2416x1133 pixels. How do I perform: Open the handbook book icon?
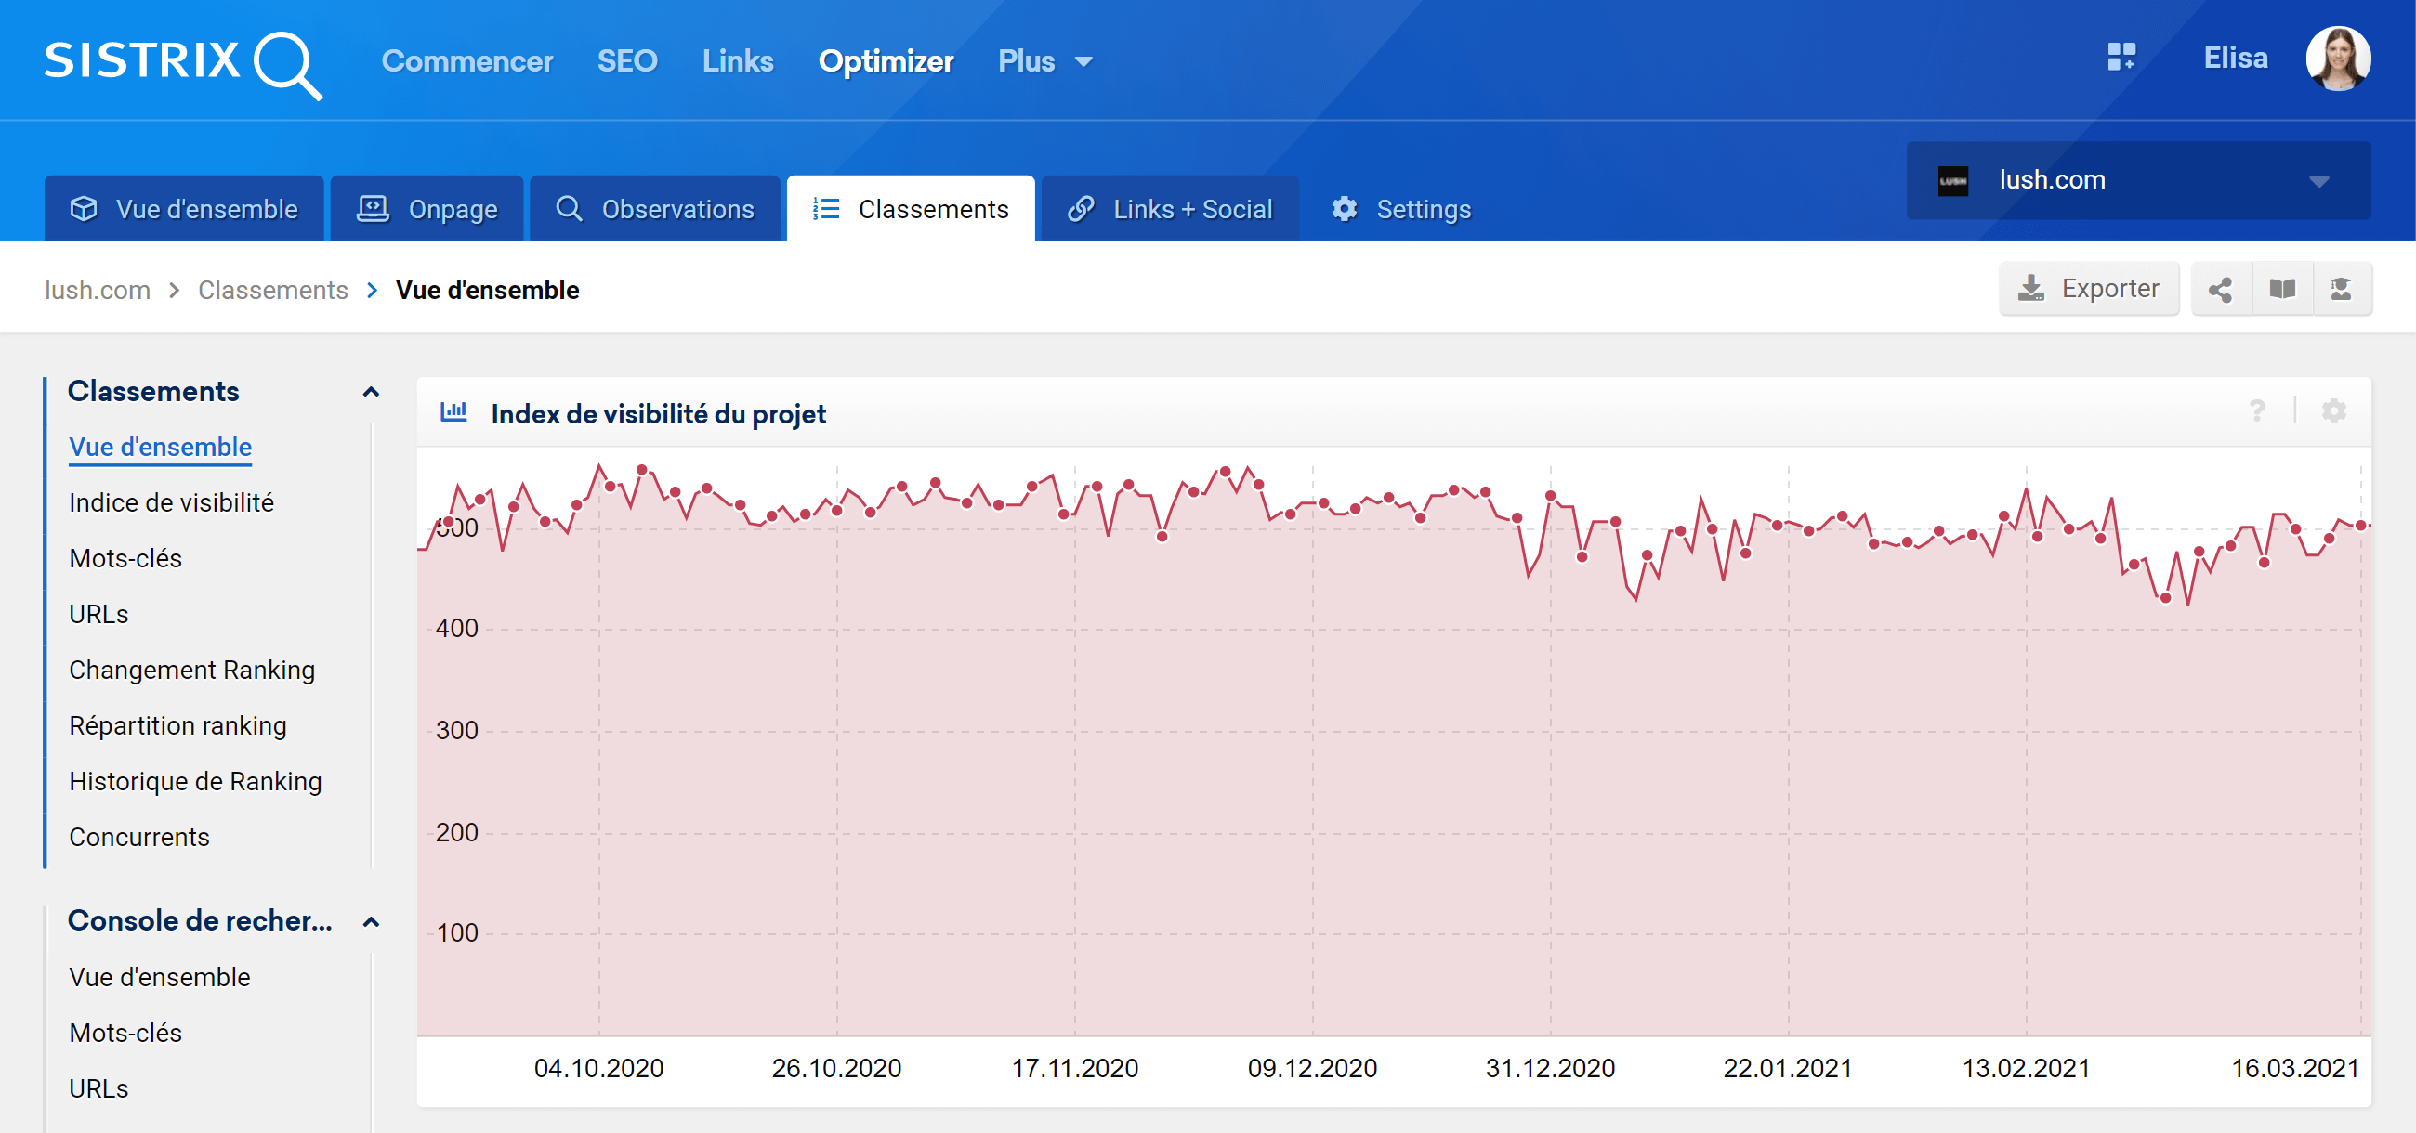(x=2282, y=289)
